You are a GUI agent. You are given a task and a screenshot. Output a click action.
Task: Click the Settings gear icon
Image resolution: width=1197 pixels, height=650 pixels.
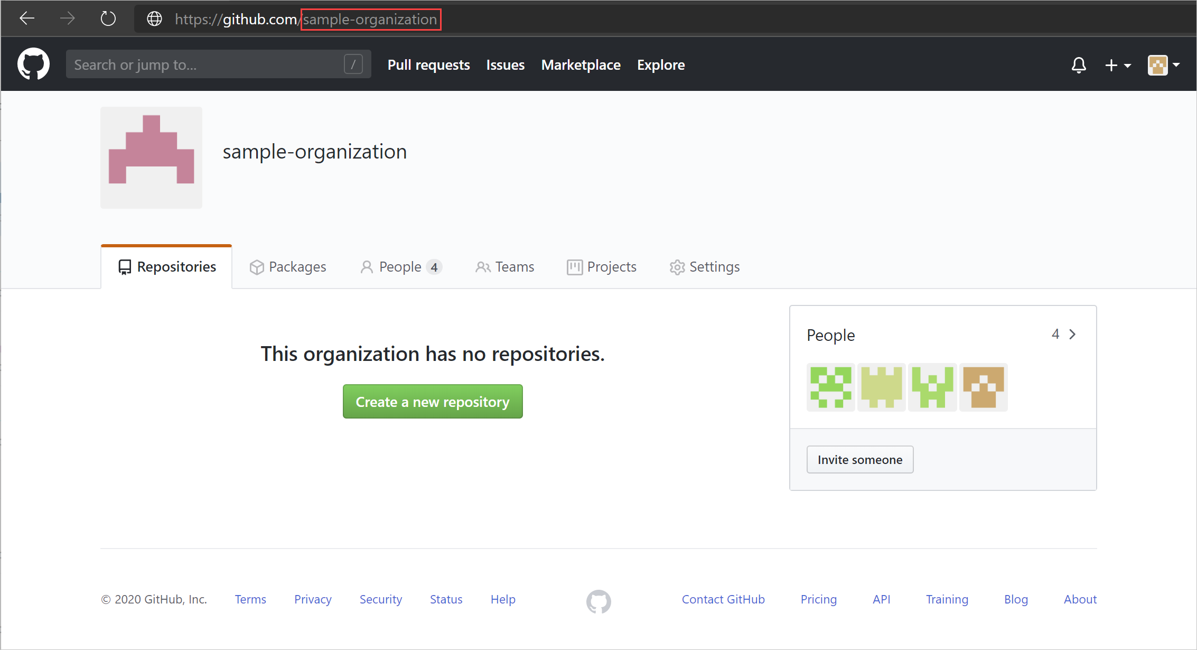pos(676,267)
